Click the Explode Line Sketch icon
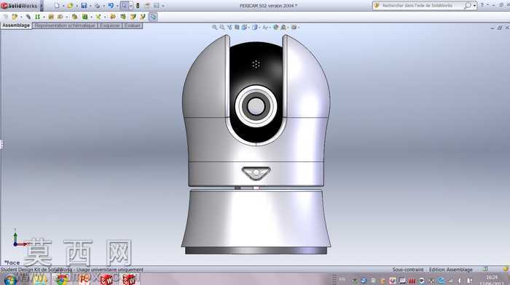This screenshot has height=285, width=510. (143, 17)
